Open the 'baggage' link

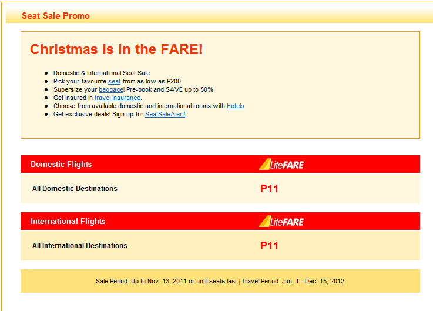click(x=111, y=89)
